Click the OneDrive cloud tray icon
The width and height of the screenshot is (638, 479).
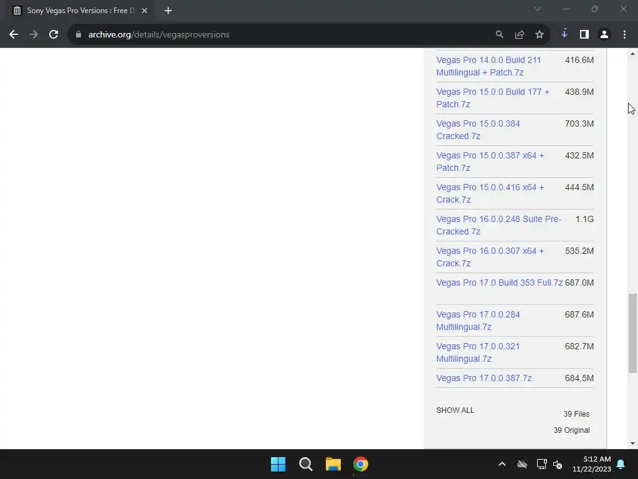point(522,464)
